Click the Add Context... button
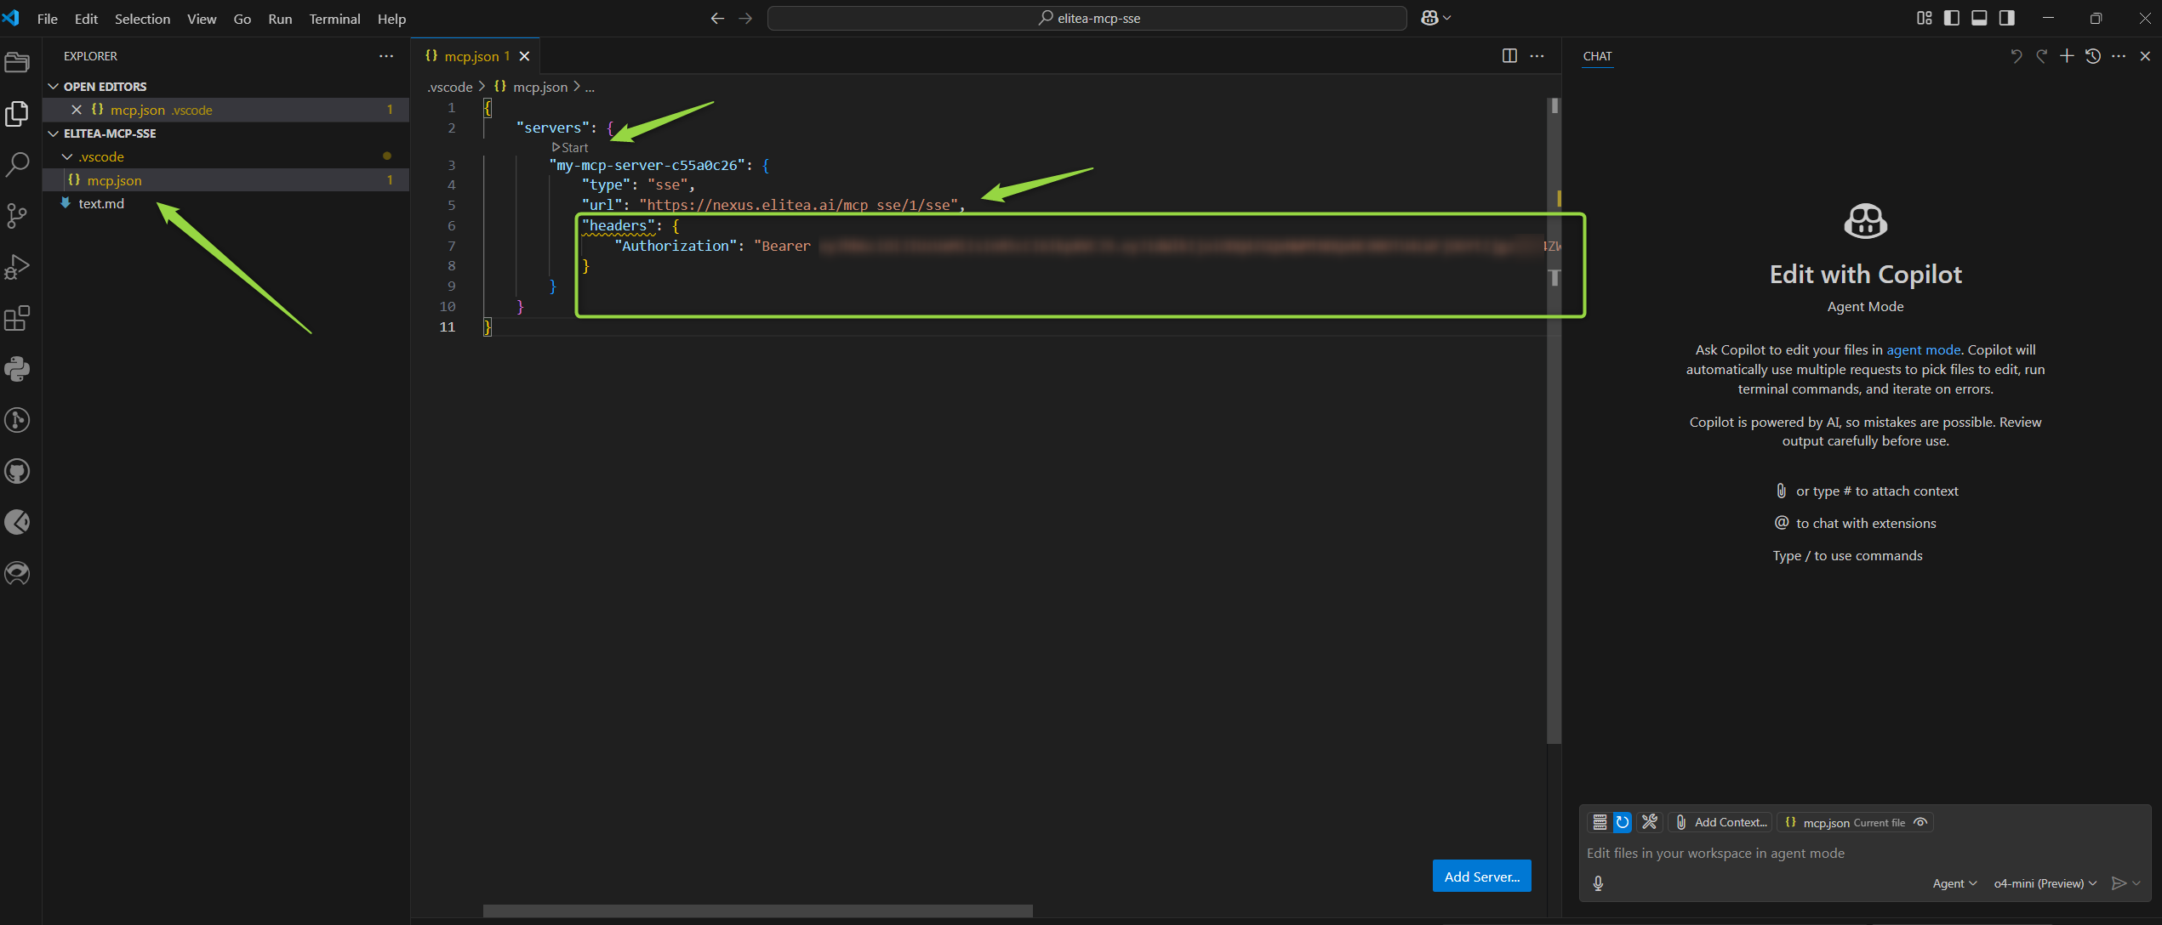 tap(1721, 822)
